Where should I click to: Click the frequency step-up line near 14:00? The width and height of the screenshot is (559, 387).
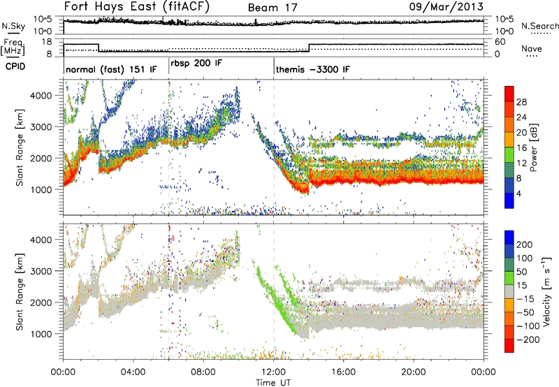(x=309, y=48)
